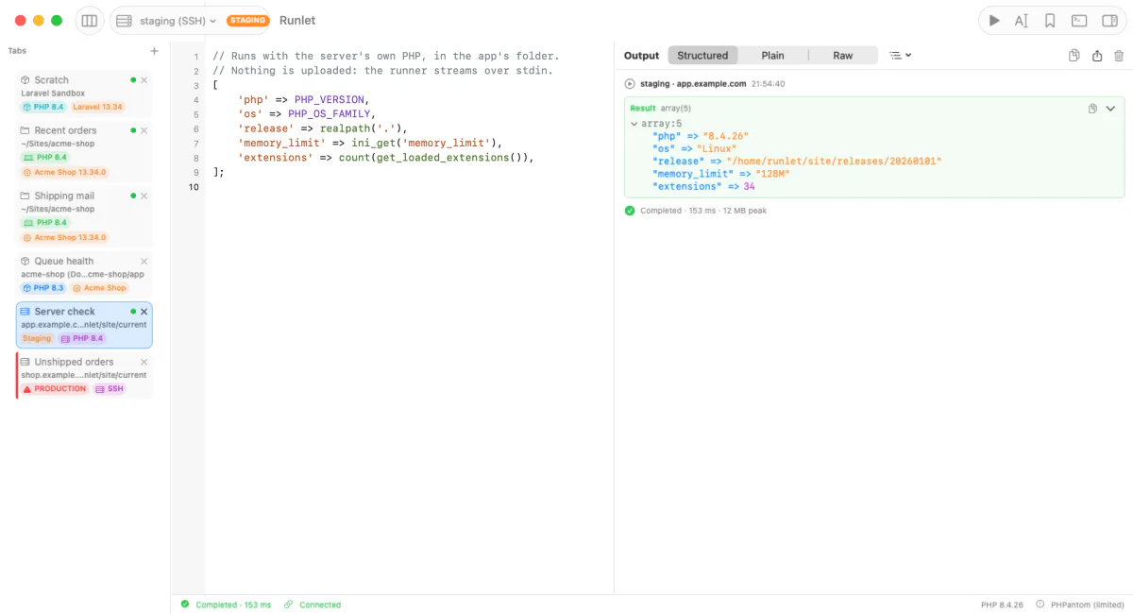The image size is (1133, 614).
Task: Switch output to Structured view
Action: (x=702, y=56)
